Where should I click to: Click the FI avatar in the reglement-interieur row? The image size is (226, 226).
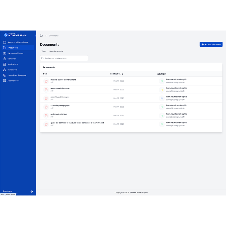162,116
